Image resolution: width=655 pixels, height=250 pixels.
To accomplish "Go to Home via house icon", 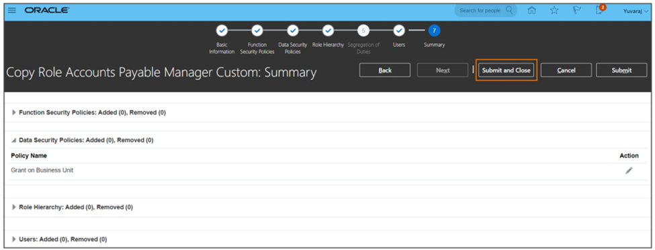I will point(532,11).
